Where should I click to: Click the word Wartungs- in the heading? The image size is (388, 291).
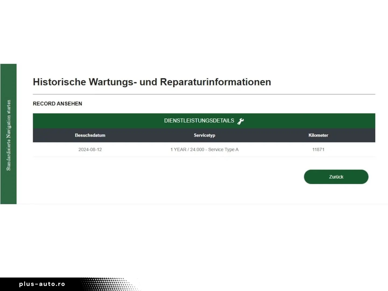pos(111,82)
